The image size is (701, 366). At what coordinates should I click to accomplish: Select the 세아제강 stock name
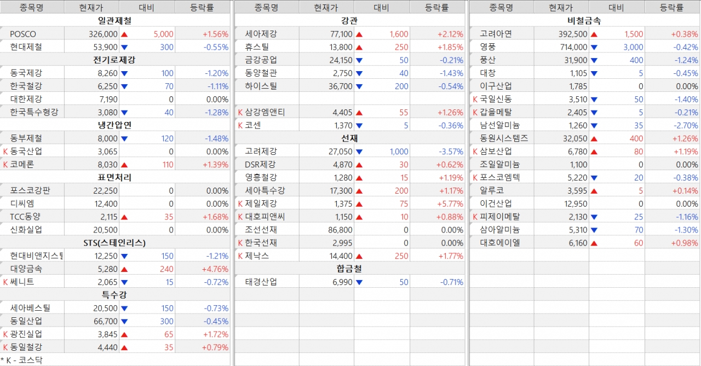(261, 34)
